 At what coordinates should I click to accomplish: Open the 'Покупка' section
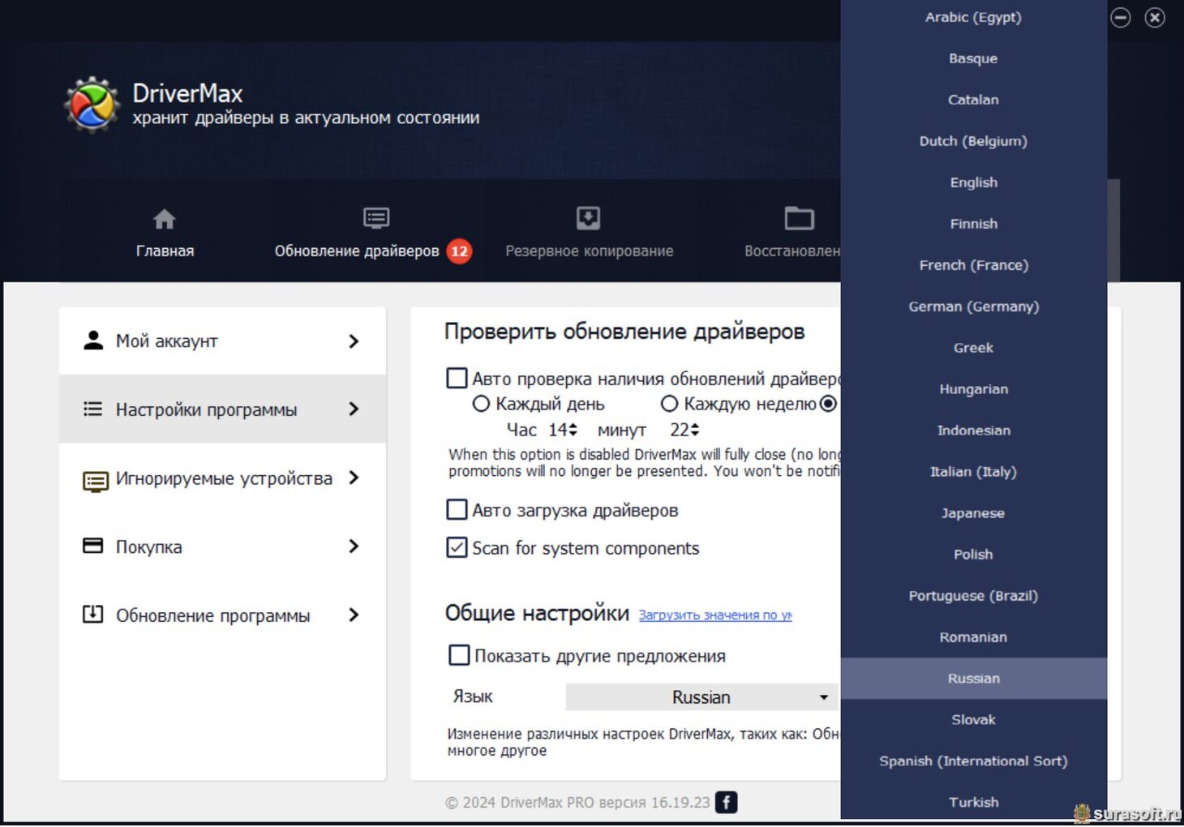pyautogui.click(x=222, y=546)
